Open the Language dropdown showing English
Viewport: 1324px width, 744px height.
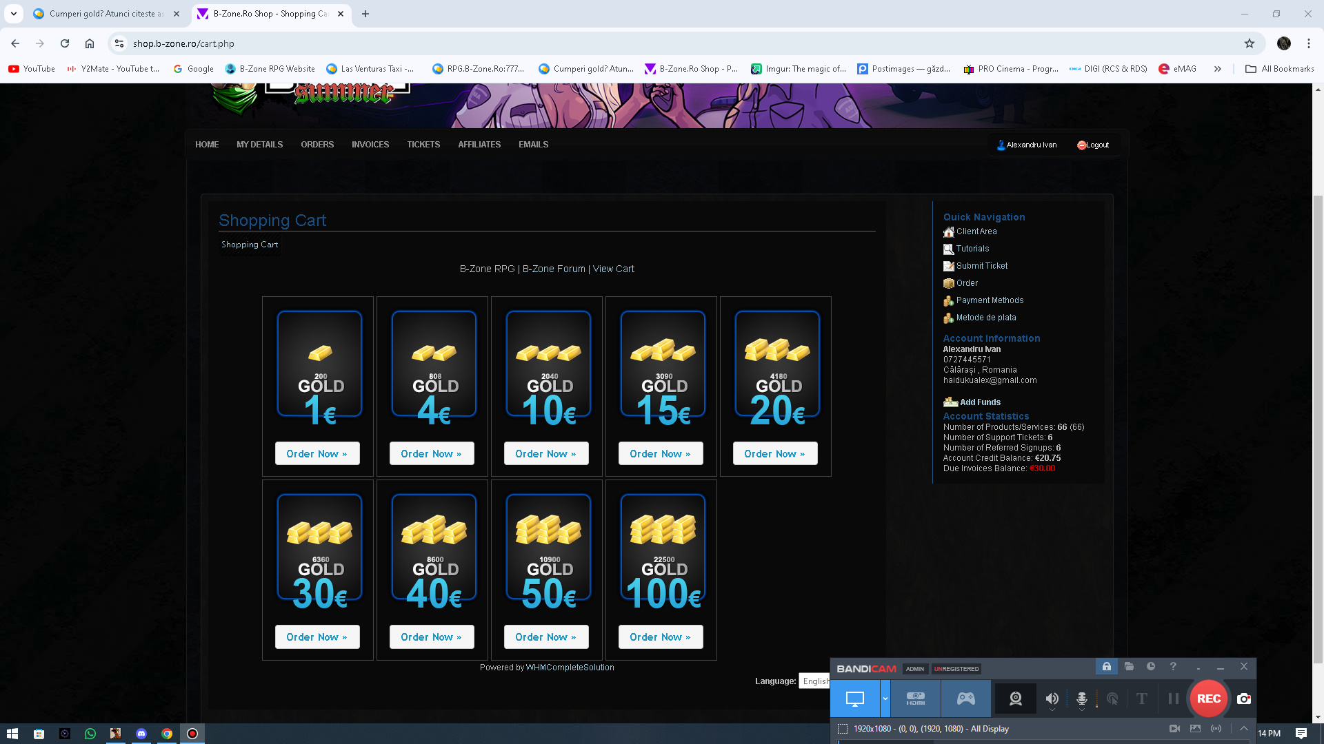(814, 681)
